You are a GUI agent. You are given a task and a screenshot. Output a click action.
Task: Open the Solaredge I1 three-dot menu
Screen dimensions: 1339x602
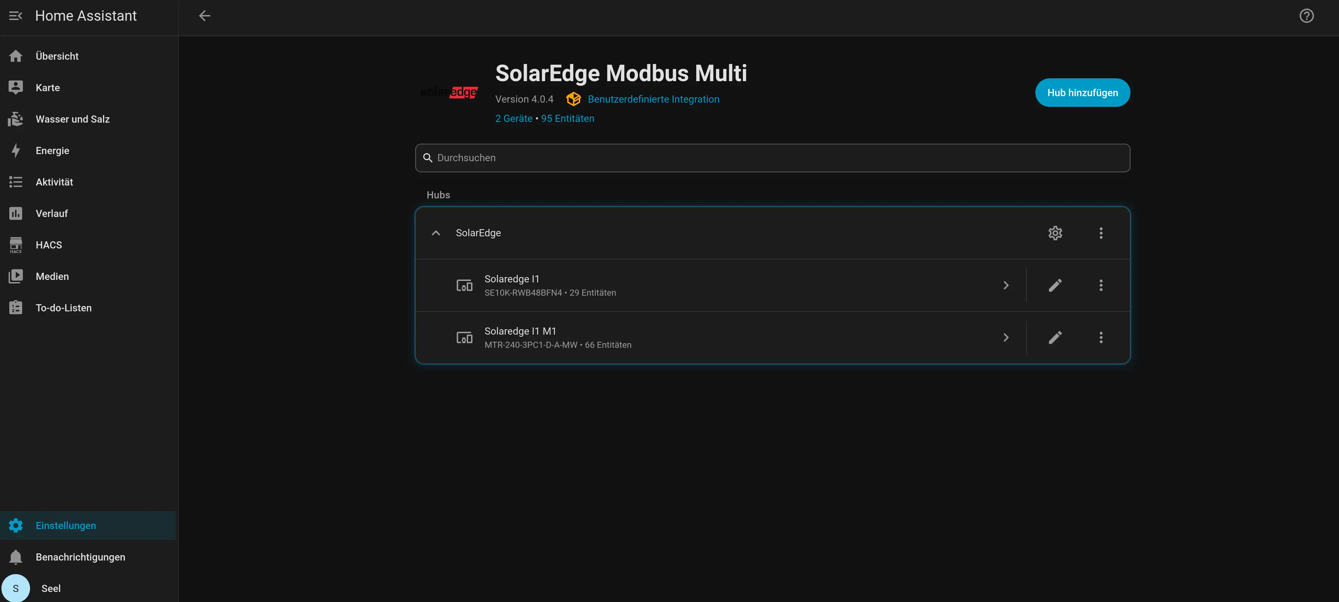coord(1100,285)
